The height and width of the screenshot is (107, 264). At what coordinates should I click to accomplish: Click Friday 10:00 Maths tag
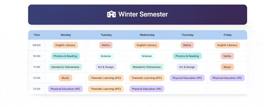pos(227,56)
